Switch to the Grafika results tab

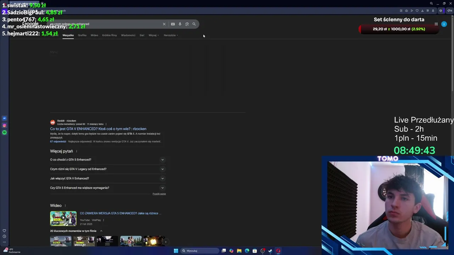(82, 35)
